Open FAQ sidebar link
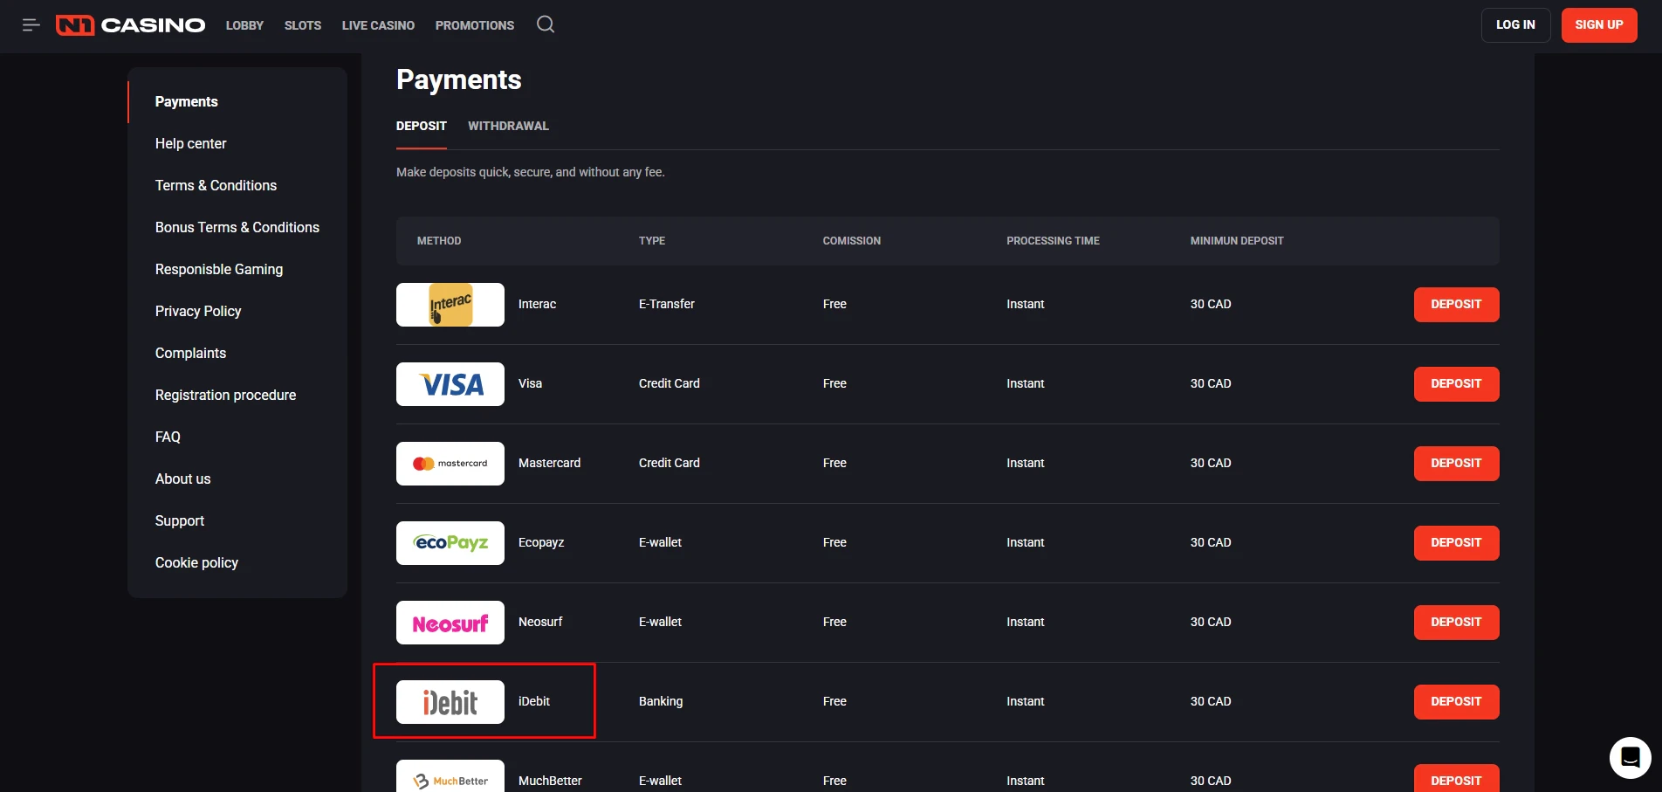 (x=168, y=437)
